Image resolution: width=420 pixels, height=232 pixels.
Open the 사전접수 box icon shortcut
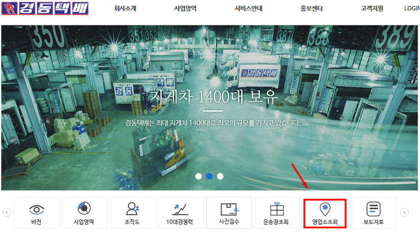(229, 213)
